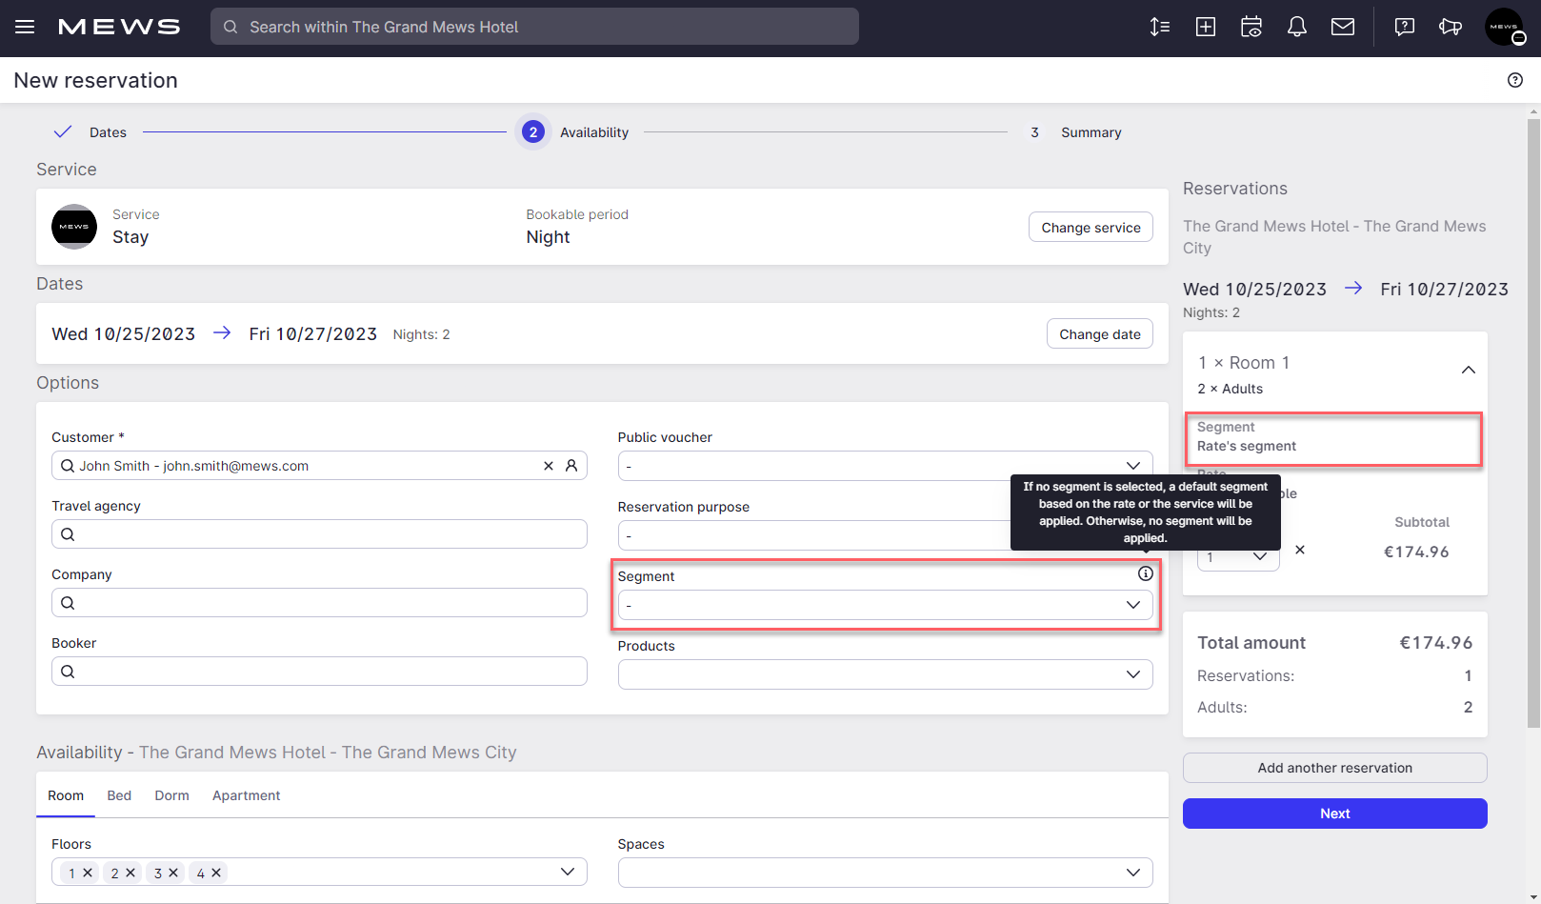Open the Spaces dropdown
Screen dimensions: 1541x904
(885, 873)
